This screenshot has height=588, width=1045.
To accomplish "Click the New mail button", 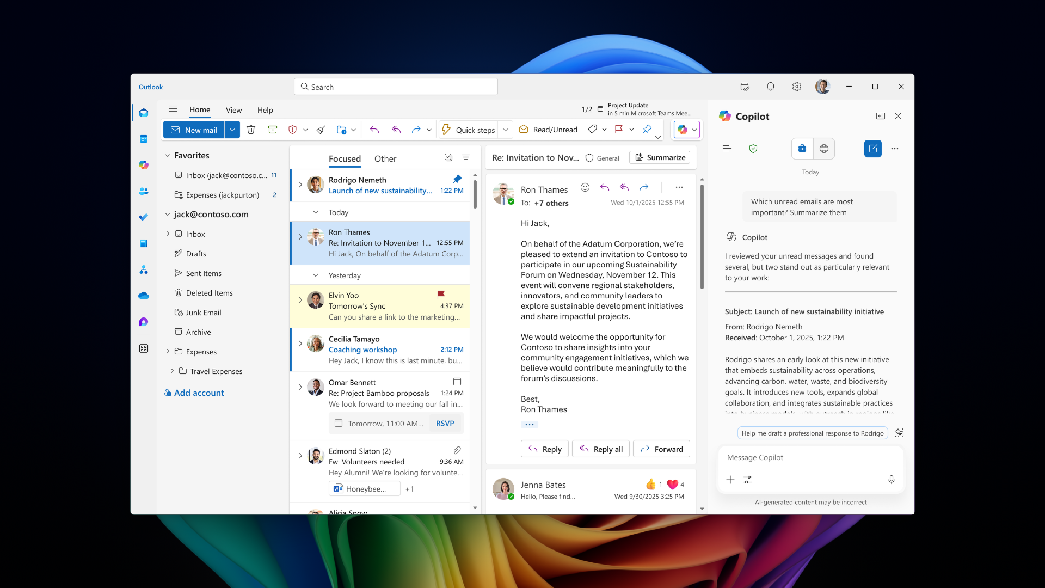I will pyautogui.click(x=194, y=130).
